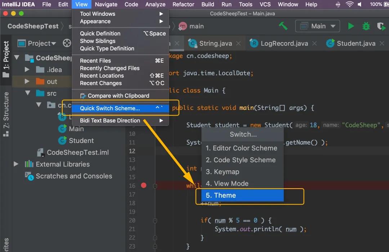389x252 pixels.
Task: Click the Bluetooth icon in menu bar
Action: [x=337, y=4]
